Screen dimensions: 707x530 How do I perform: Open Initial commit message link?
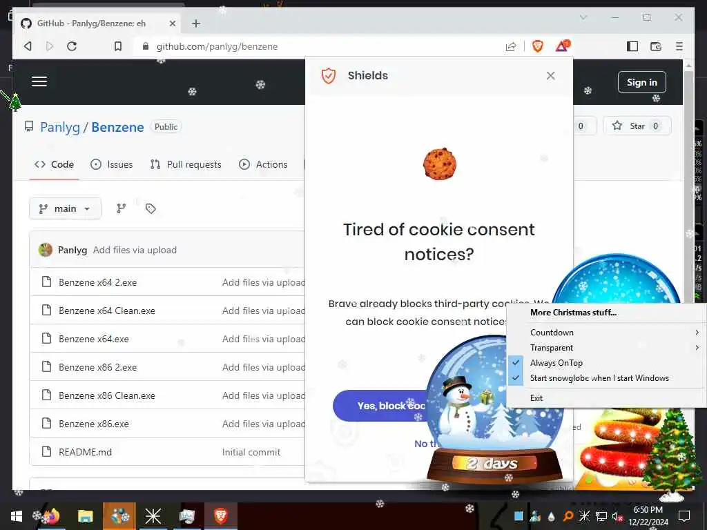tap(251, 452)
